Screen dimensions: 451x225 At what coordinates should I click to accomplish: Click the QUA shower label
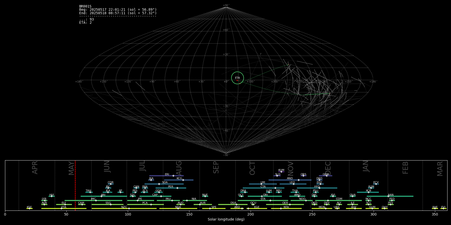353,195
